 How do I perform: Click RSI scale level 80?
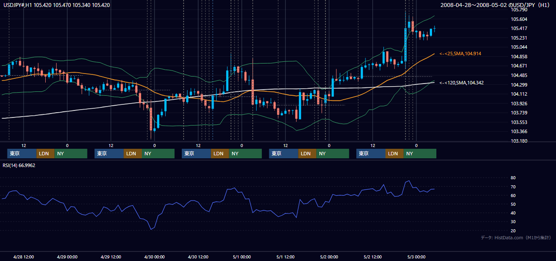pyautogui.click(x=513, y=178)
